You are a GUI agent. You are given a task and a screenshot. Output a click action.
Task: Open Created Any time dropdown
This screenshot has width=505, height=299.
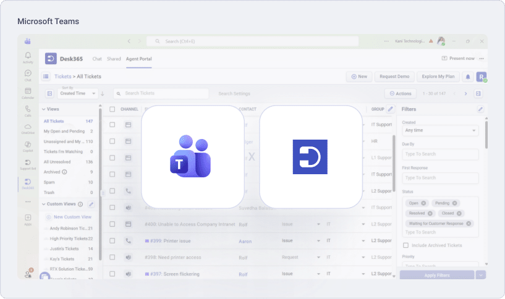point(440,130)
